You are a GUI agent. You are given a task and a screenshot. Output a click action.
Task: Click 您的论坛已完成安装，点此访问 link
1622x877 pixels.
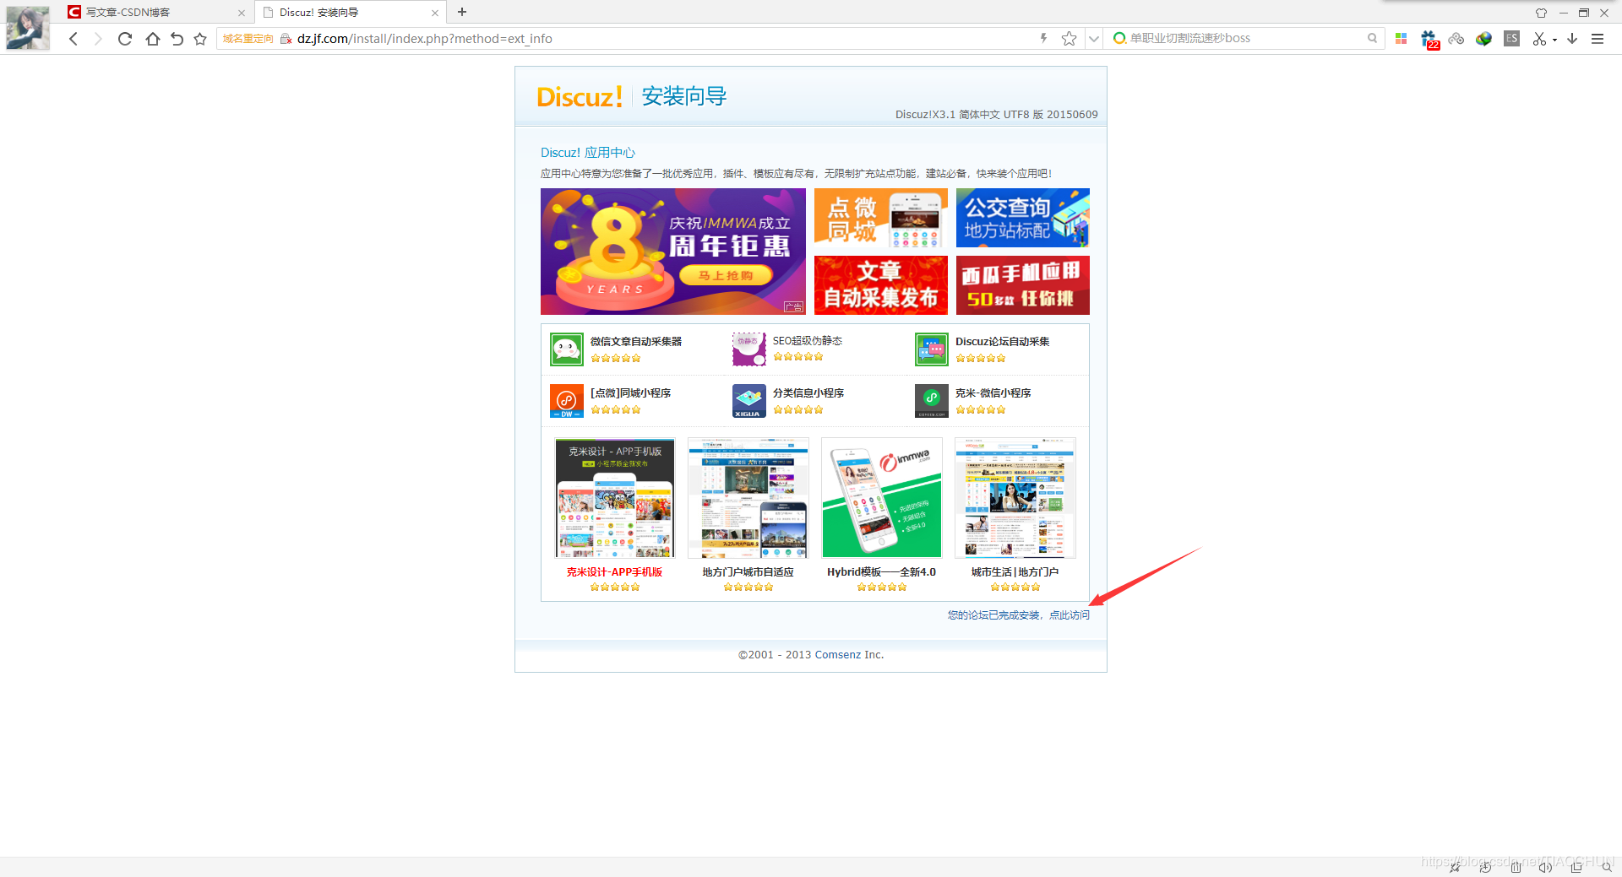point(1019,615)
